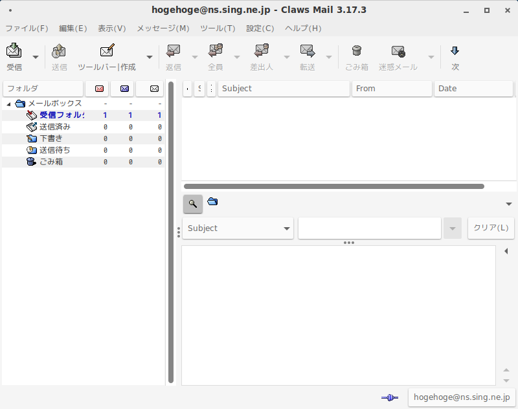Click the Trash (ごみ箱) toolbar icon
518x409 pixels.
coord(357,51)
